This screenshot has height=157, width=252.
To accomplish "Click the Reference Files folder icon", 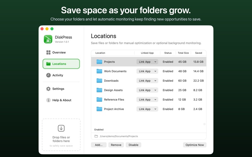I will tap(99, 100).
